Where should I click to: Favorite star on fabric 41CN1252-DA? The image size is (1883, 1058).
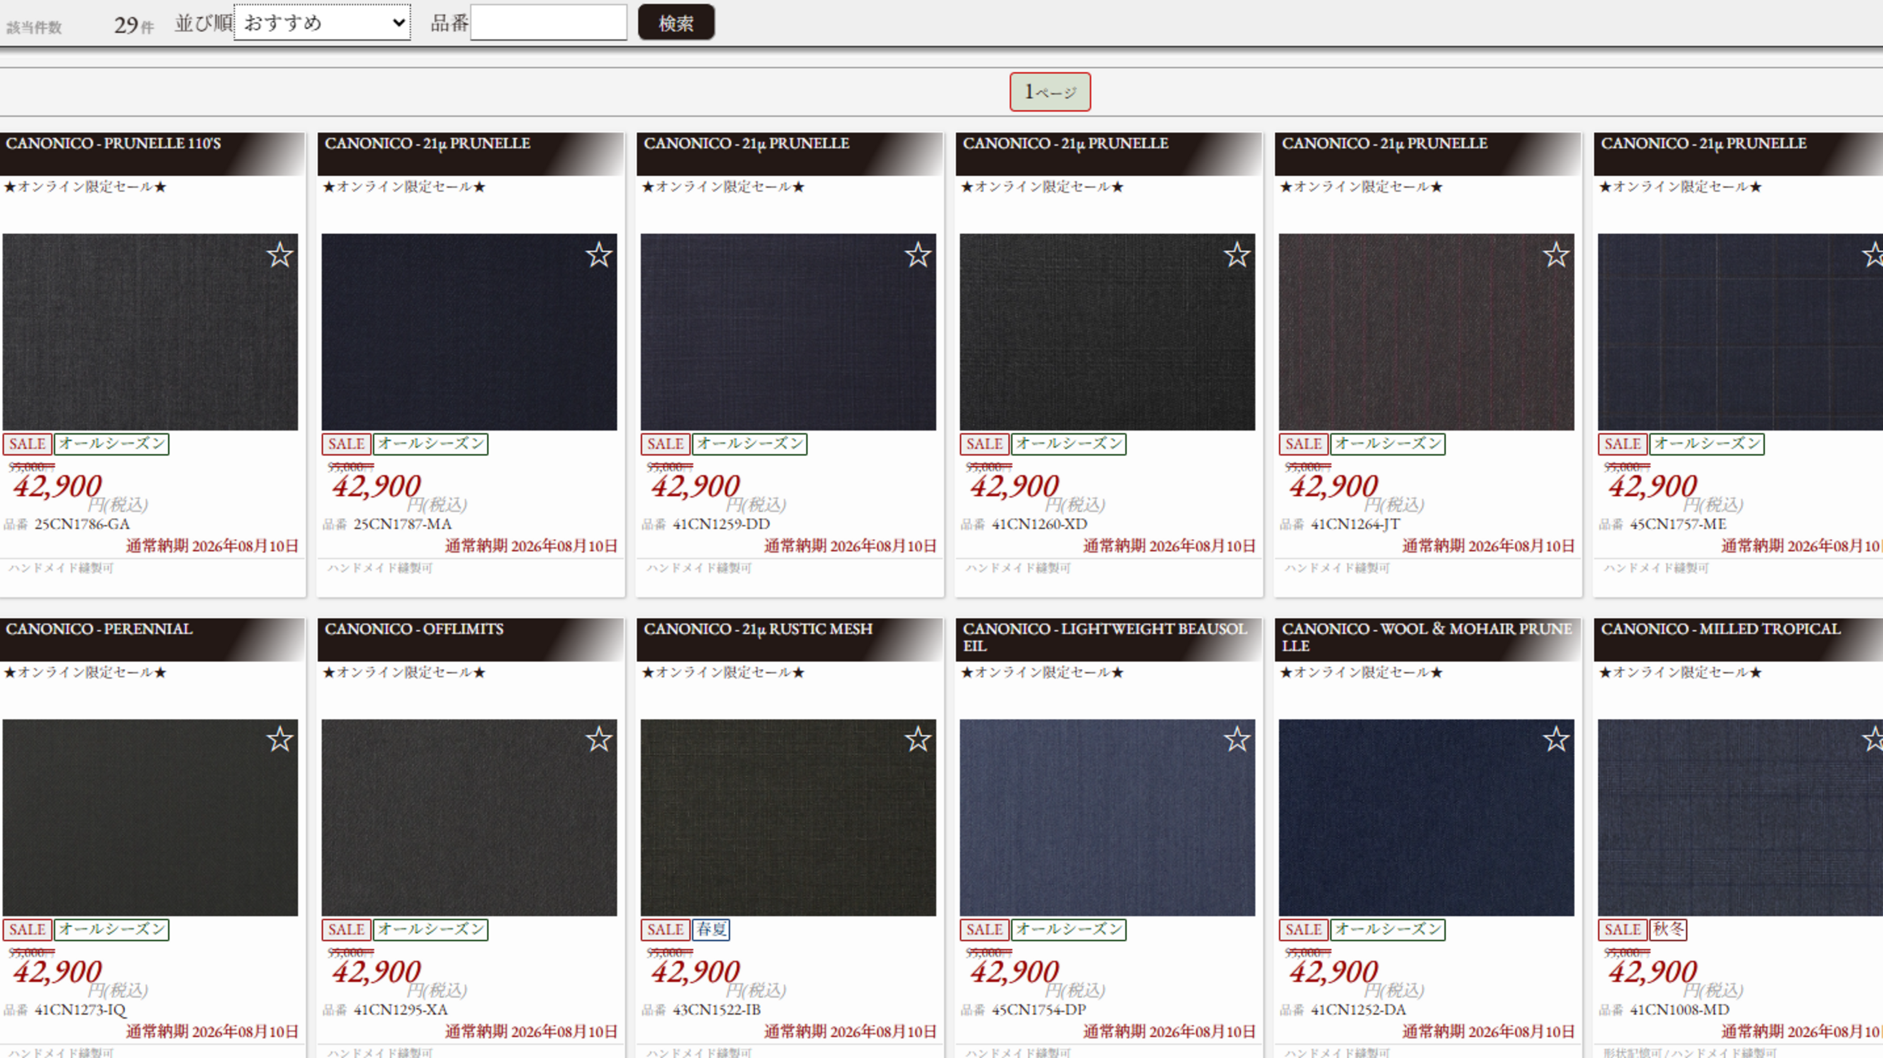tap(1555, 740)
